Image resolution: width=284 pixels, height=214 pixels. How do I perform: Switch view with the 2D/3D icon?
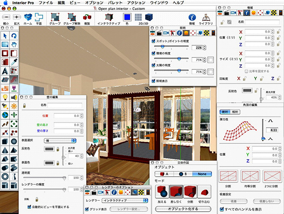(142, 17)
